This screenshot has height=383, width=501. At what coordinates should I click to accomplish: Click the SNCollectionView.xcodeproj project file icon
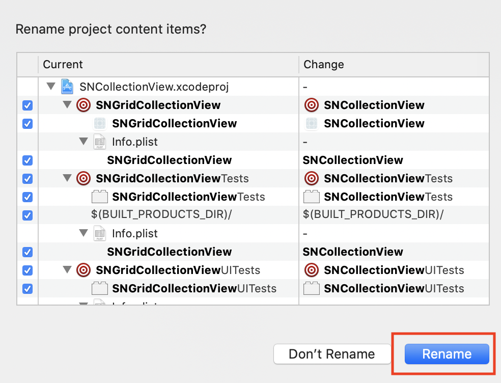pos(67,87)
